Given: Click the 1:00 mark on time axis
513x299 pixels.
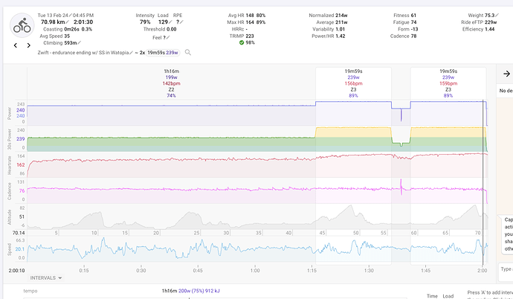Looking at the screenshot, I should point(255,271).
